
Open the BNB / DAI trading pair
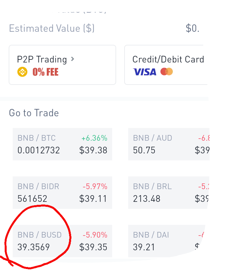[167, 241]
